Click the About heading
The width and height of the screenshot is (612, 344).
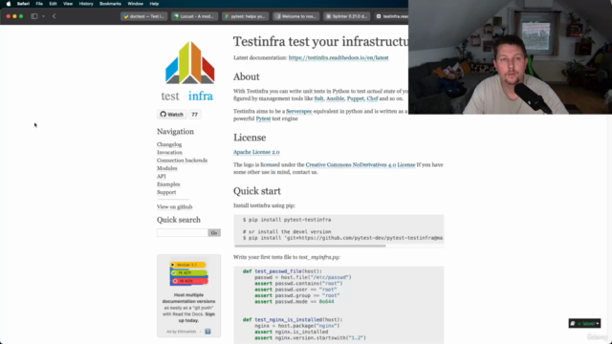(247, 76)
